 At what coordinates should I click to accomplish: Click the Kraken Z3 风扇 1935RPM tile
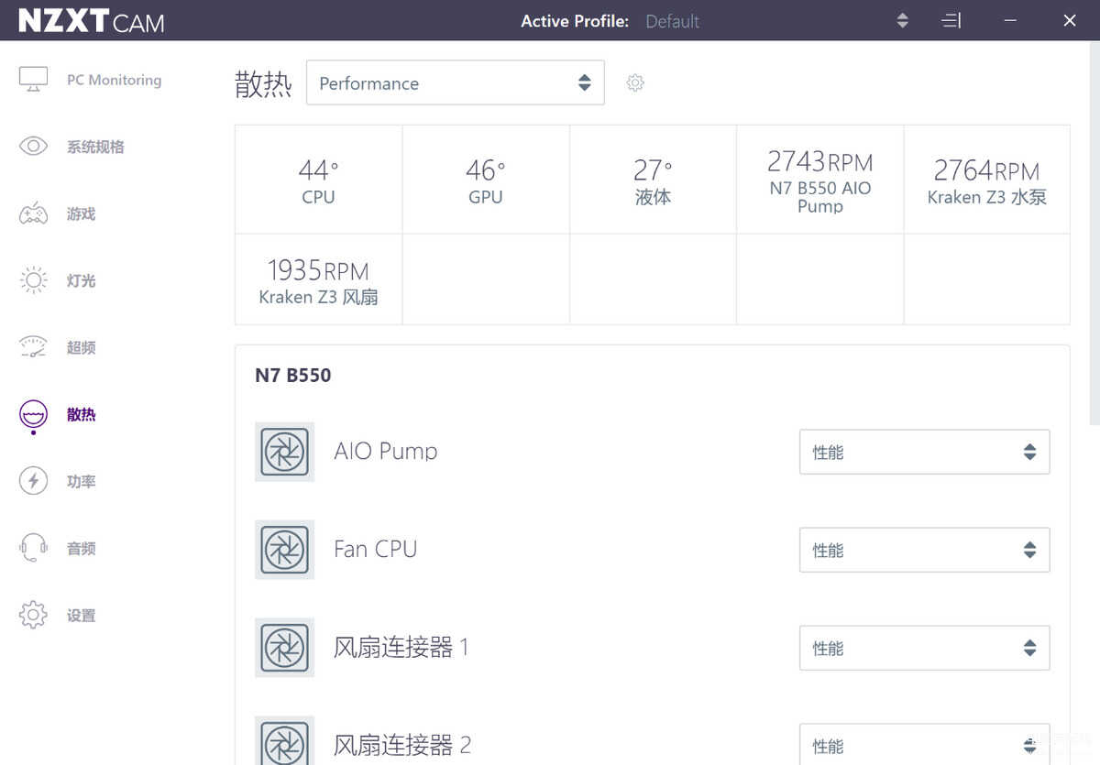click(318, 279)
